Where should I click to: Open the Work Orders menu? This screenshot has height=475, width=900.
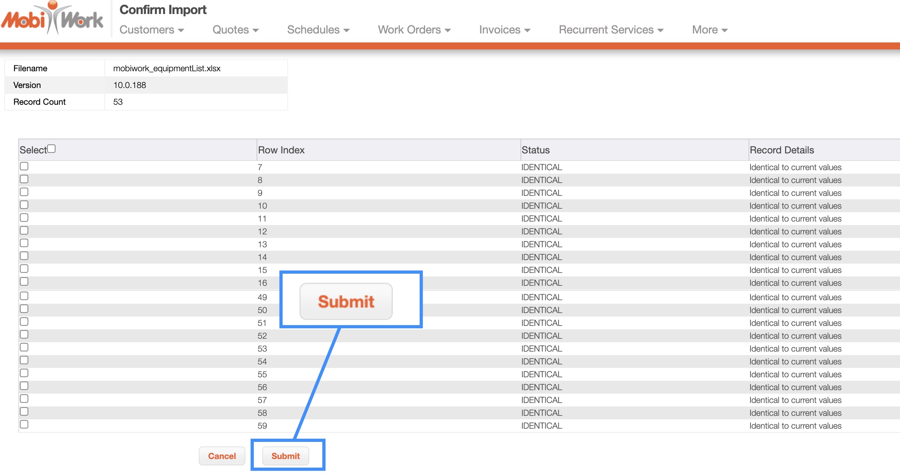pos(414,30)
